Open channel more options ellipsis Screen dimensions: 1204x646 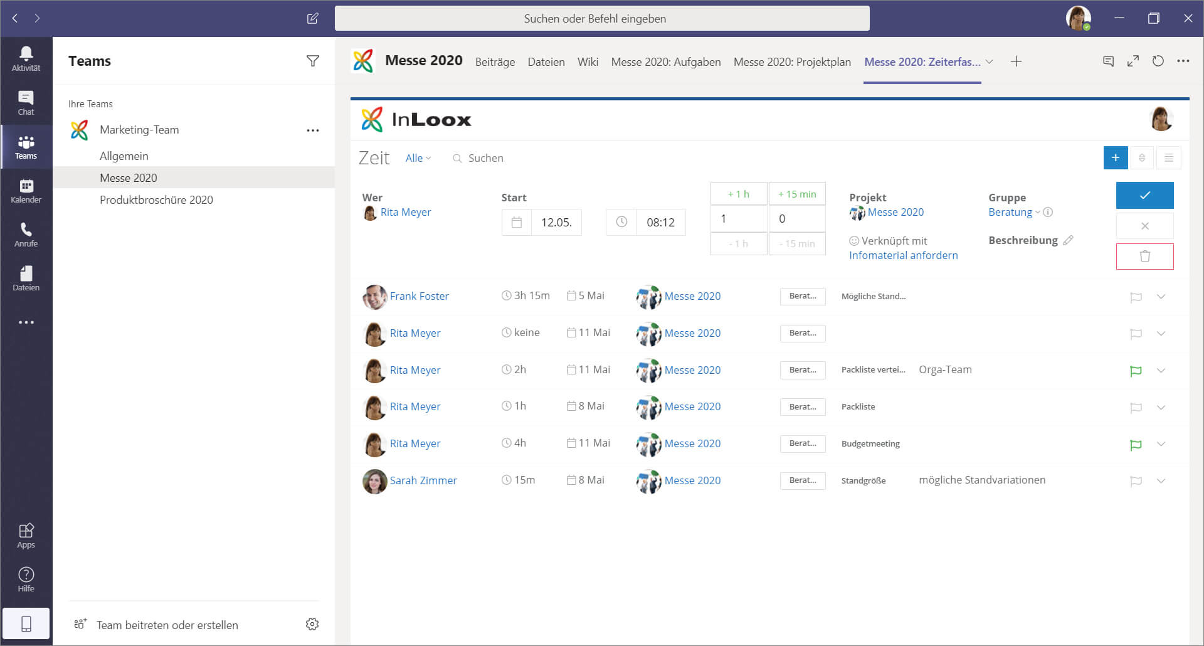pos(1183,61)
